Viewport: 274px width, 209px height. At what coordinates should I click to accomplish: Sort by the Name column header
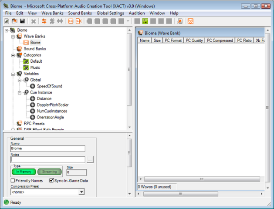[x=145, y=40]
